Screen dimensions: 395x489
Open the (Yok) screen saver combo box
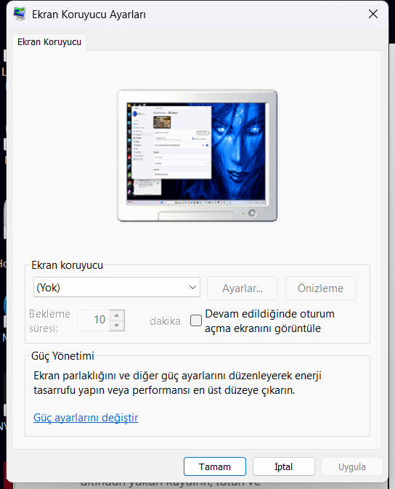tap(117, 287)
